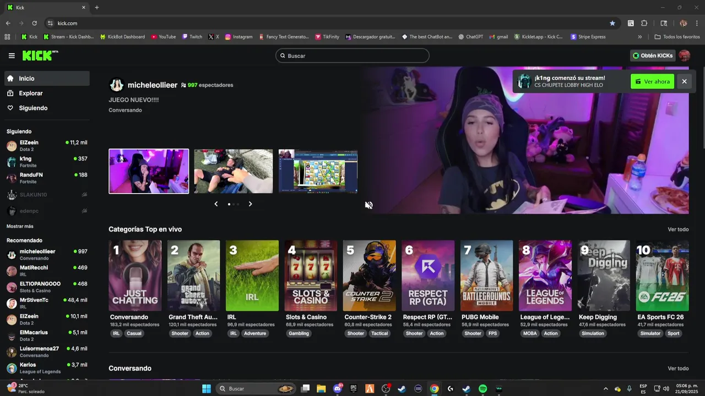Open Kerios recommended channel
The image size is (705, 396).
[47, 368]
